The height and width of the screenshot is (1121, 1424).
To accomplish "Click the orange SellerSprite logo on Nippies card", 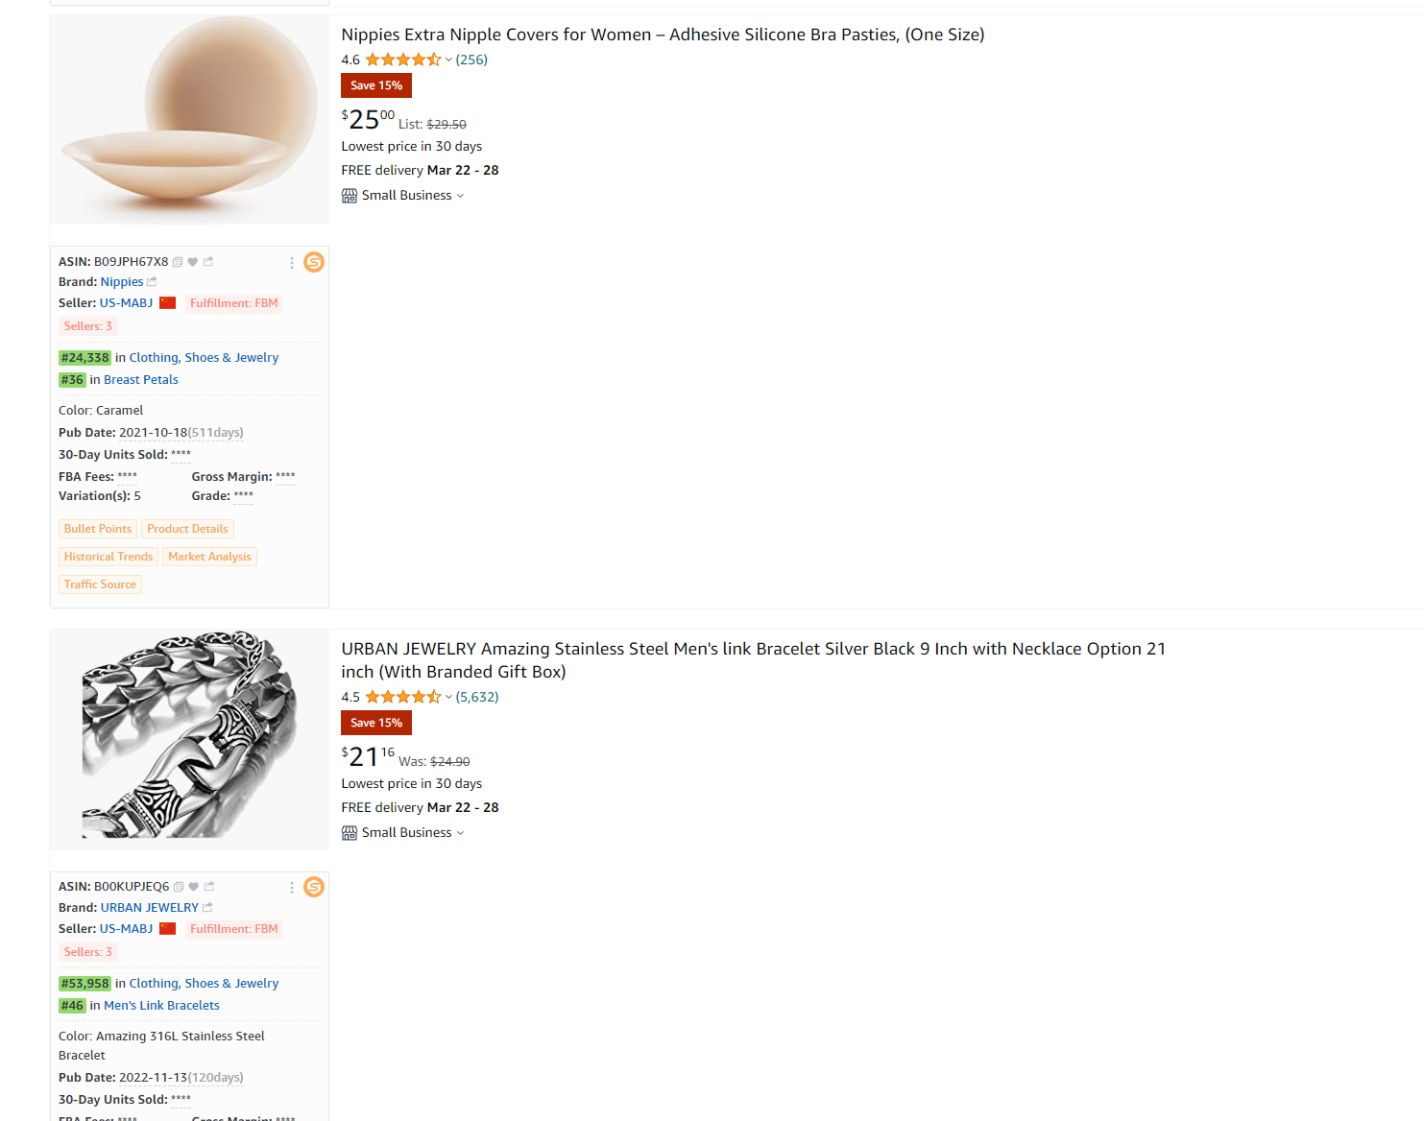I will click(x=314, y=262).
